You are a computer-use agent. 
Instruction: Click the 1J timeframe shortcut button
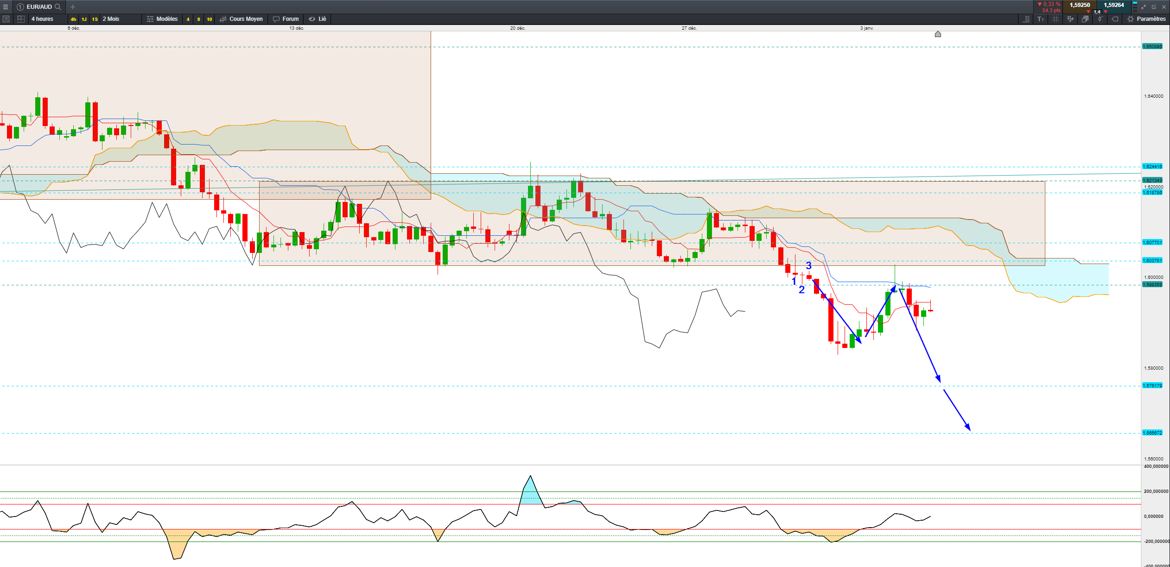click(84, 19)
